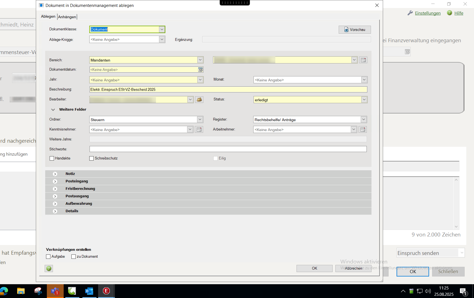Image resolution: width=474 pixels, height=298 pixels.
Task: Collapse the Weitere Felder section
Action: (53, 110)
